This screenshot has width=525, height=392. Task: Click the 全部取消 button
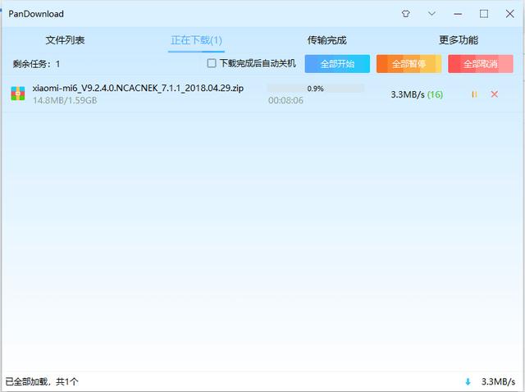tap(481, 64)
